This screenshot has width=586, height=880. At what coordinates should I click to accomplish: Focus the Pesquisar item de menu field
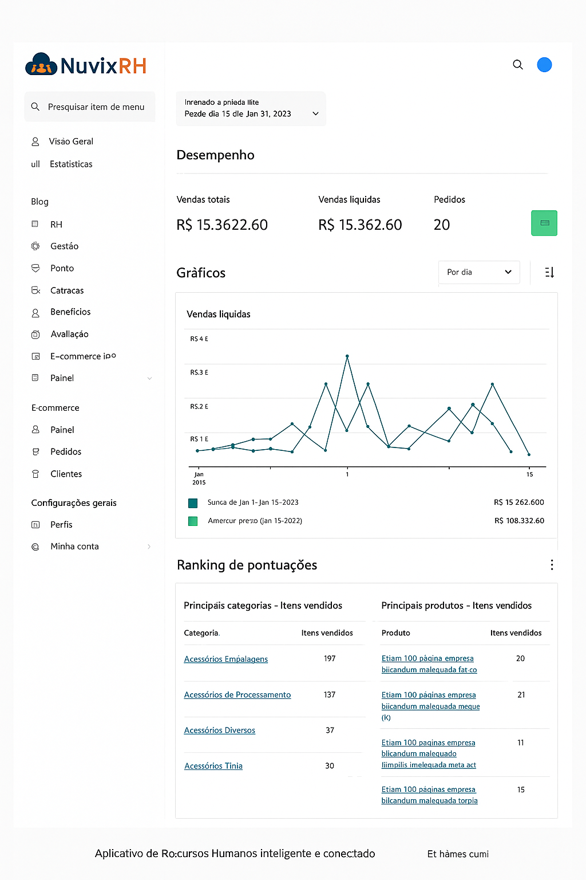tap(90, 107)
